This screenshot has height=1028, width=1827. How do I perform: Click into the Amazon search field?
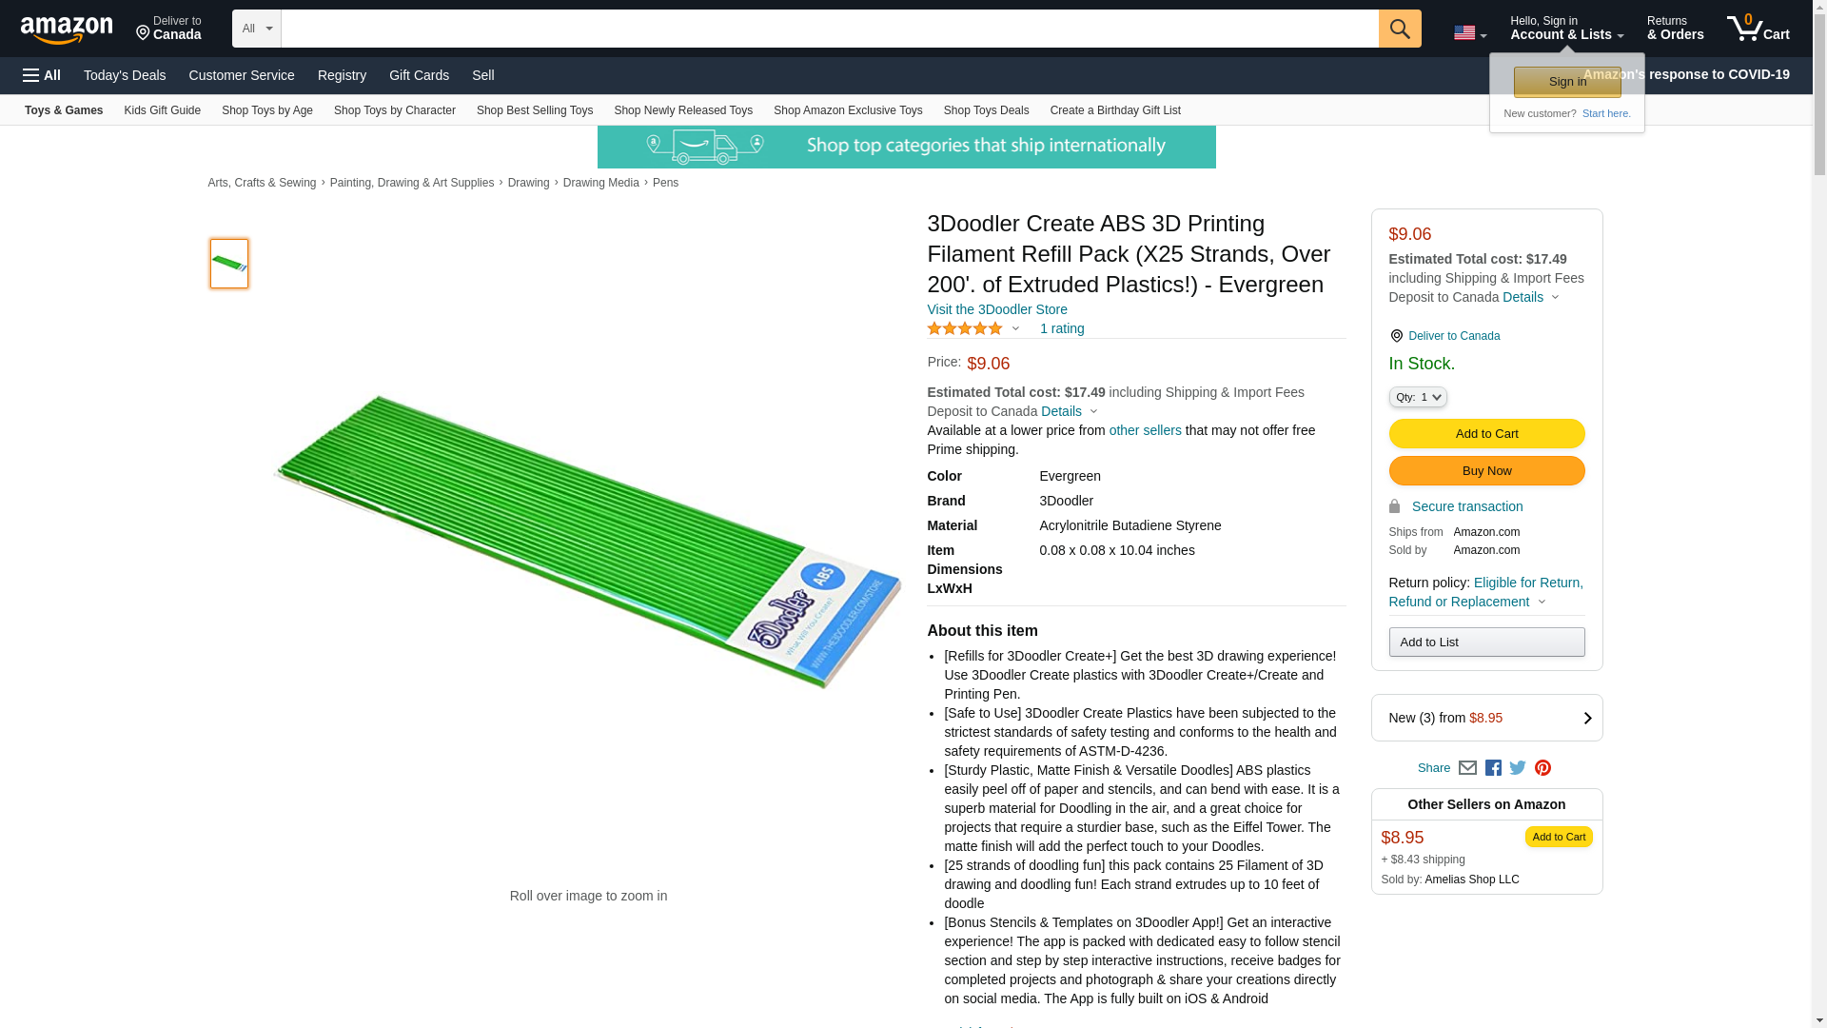828,29
